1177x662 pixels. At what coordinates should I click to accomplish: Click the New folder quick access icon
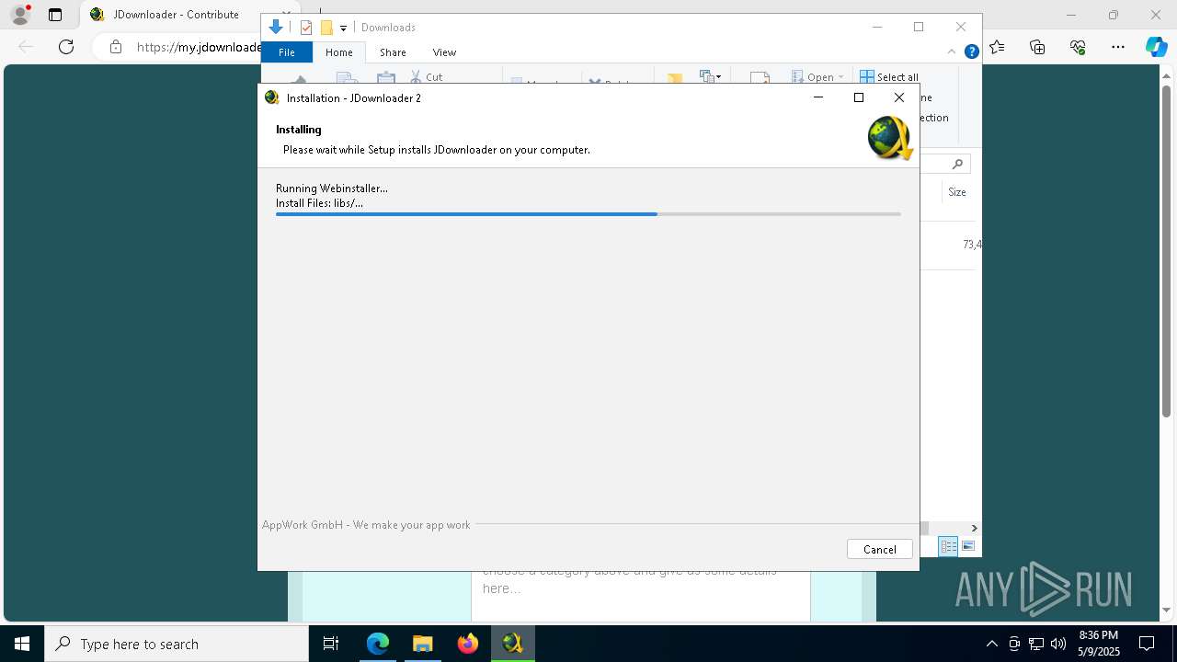326,28
